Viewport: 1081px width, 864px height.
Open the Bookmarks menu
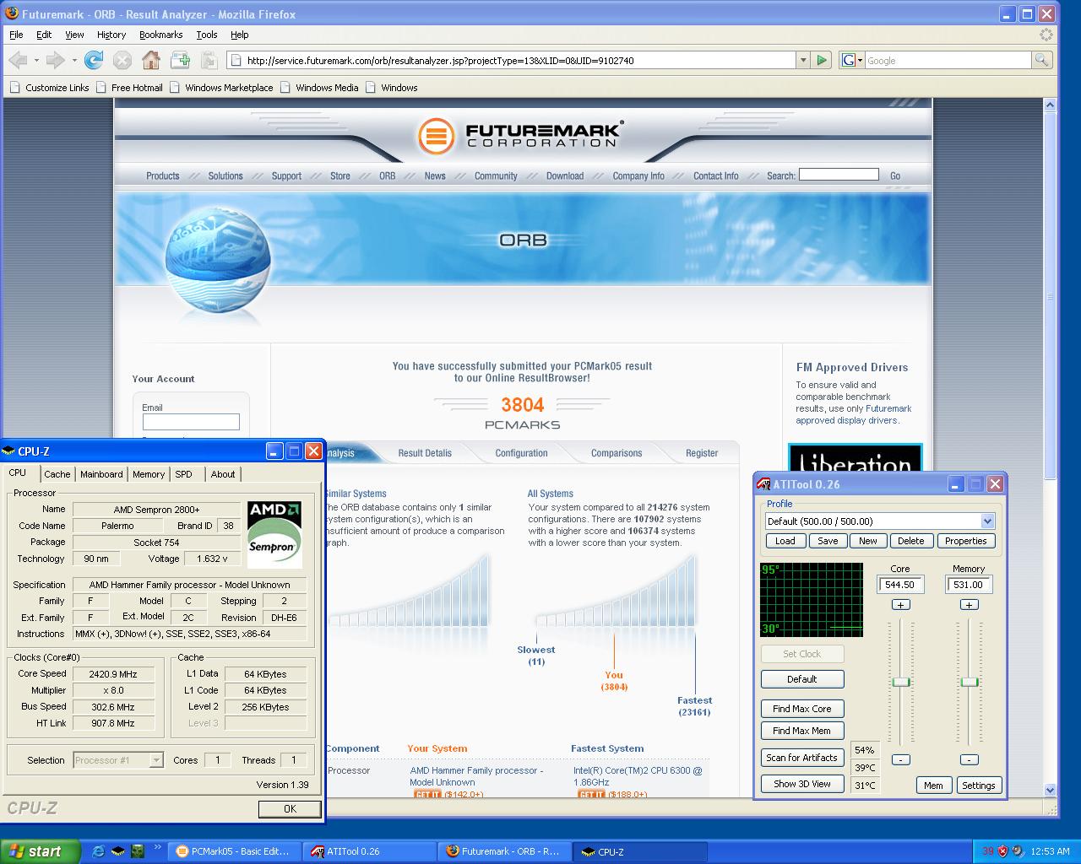[160, 35]
